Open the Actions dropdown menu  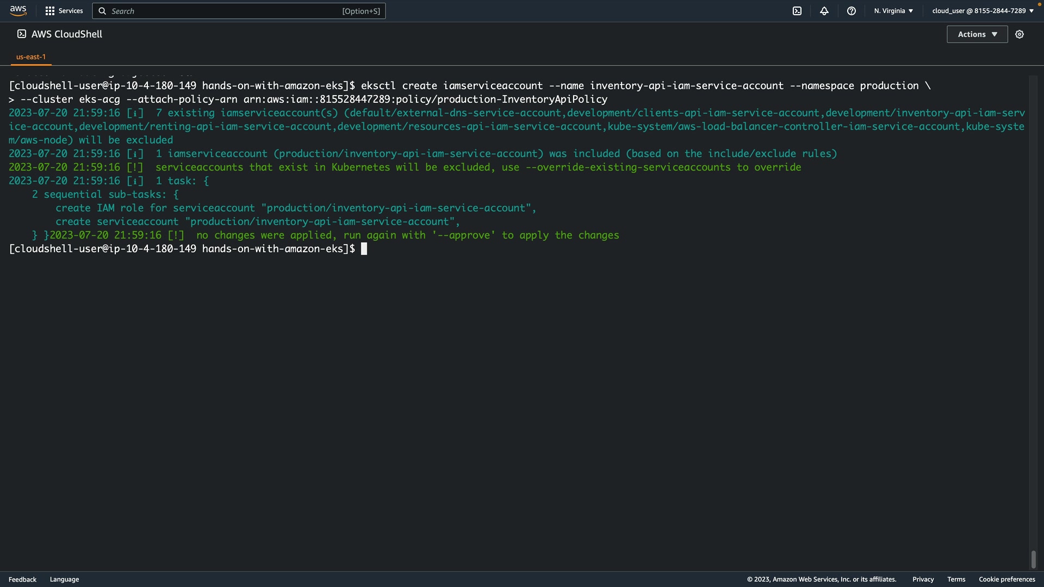(977, 34)
